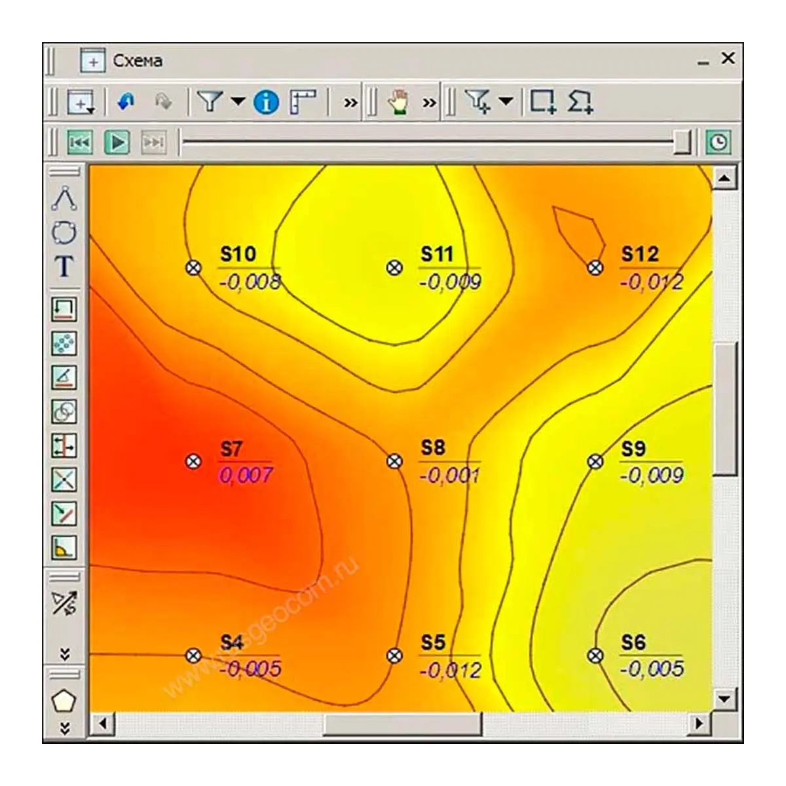Click the vertical scrollbar down arrow

point(724,699)
